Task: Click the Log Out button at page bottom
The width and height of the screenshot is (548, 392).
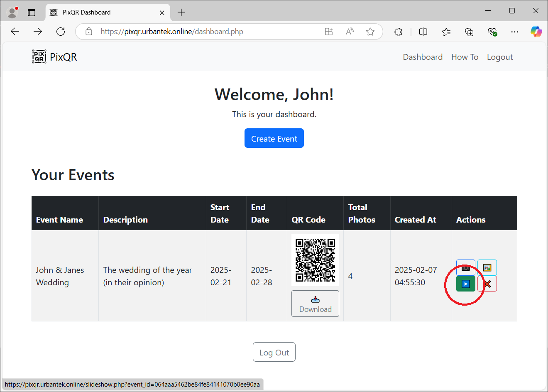Action: [x=274, y=352]
